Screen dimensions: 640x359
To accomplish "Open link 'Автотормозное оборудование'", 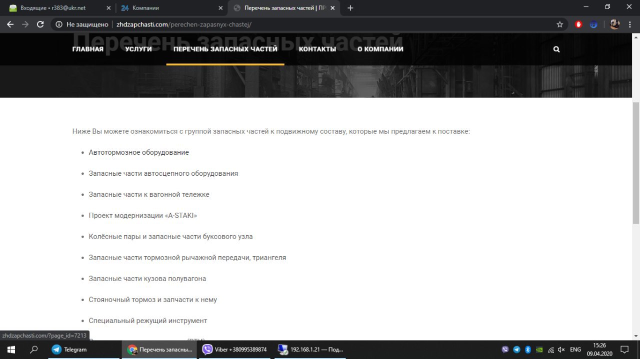I will point(139,152).
